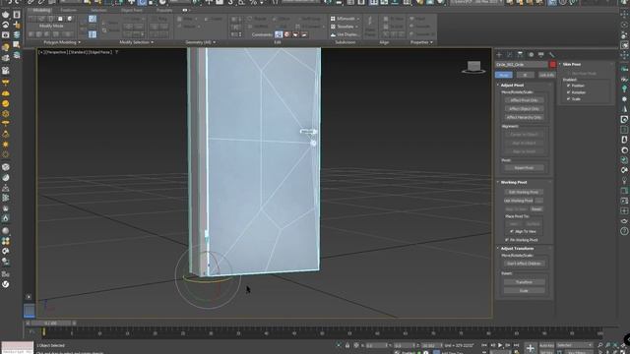Viewport: 630px width, 354px height.
Task: Collapse the Adjust Pivot rollout
Action: click(512, 86)
